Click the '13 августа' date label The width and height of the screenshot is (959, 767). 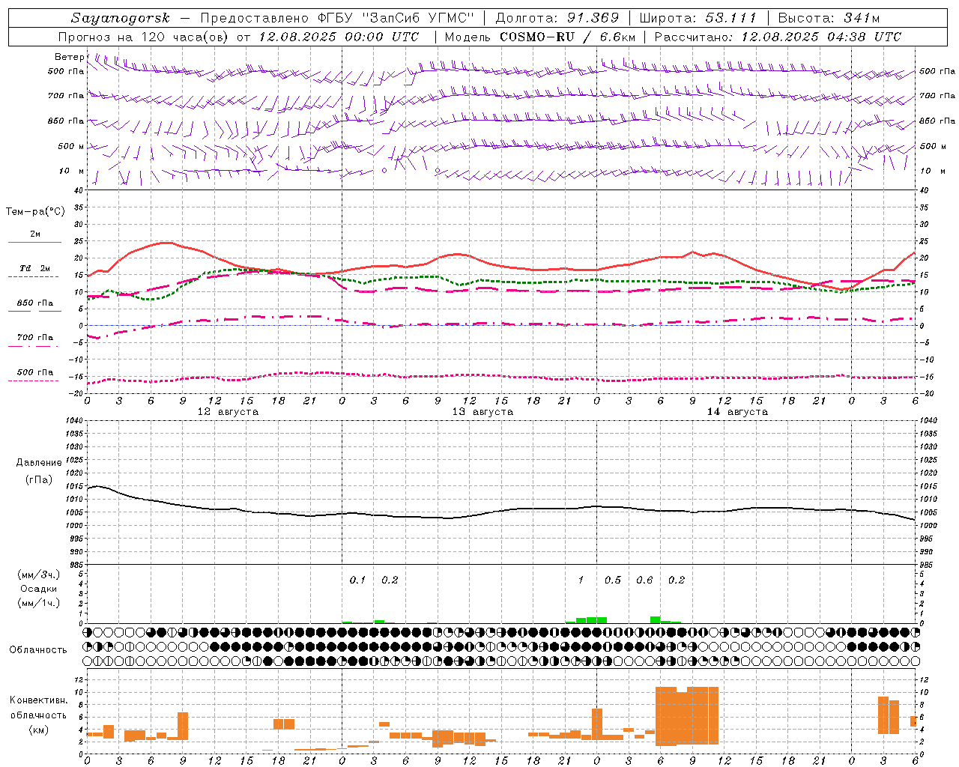point(482,412)
